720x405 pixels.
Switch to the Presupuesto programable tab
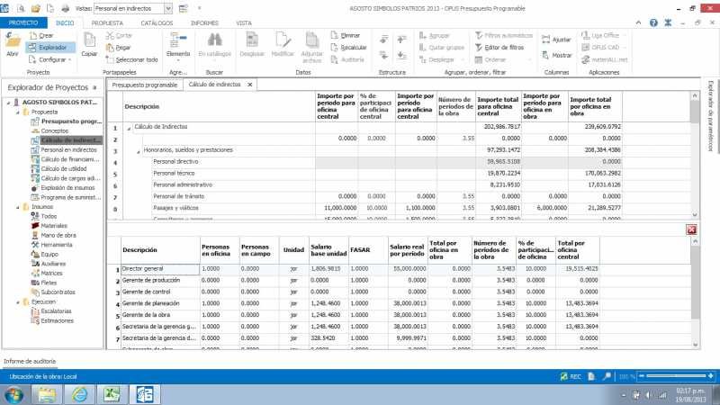pos(144,85)
